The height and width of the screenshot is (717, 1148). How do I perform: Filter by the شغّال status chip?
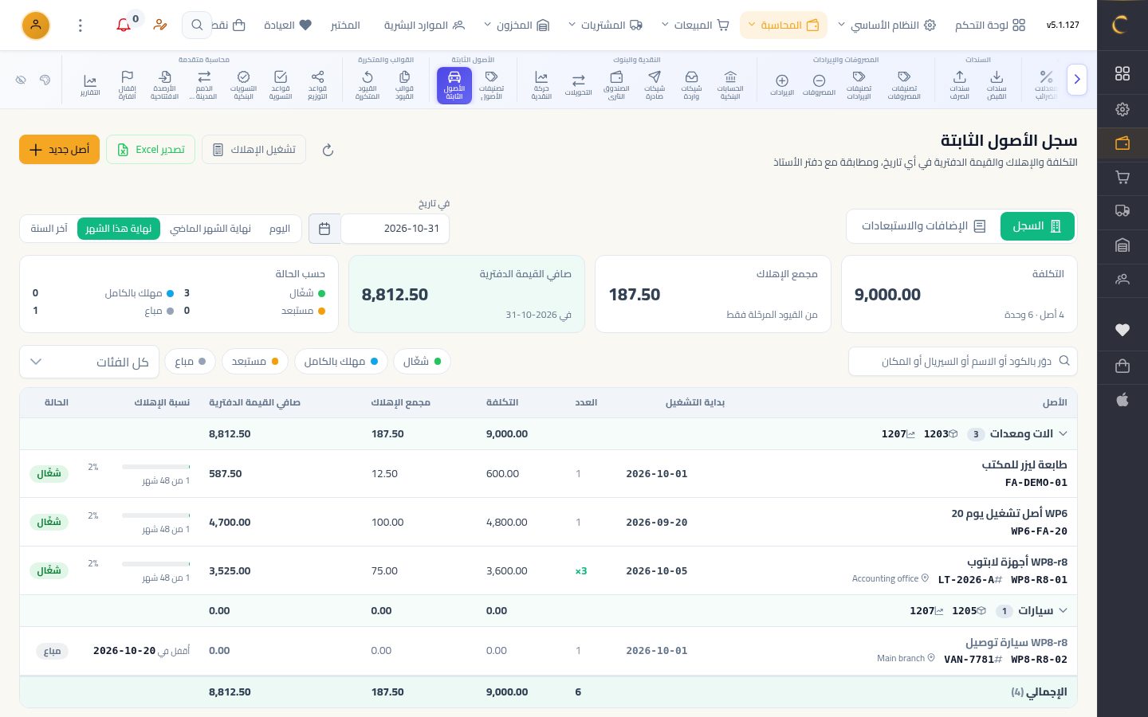(x=422, y=362)
